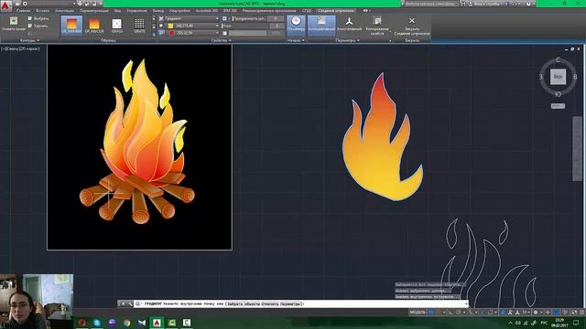Click the hatch angle field

[x=253, y=26]
